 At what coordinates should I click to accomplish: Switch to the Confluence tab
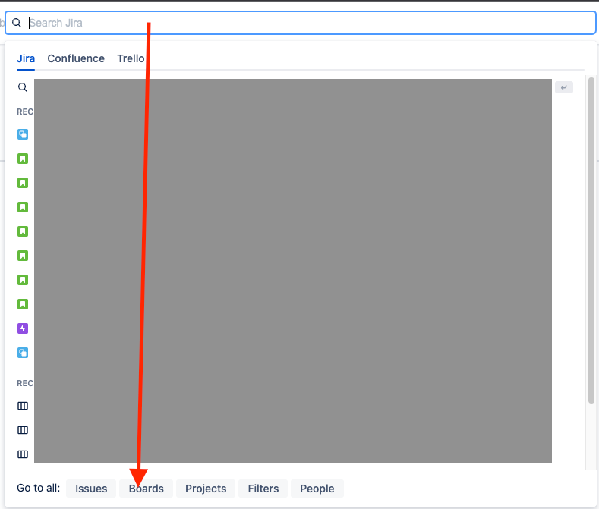tap(76, 58)
